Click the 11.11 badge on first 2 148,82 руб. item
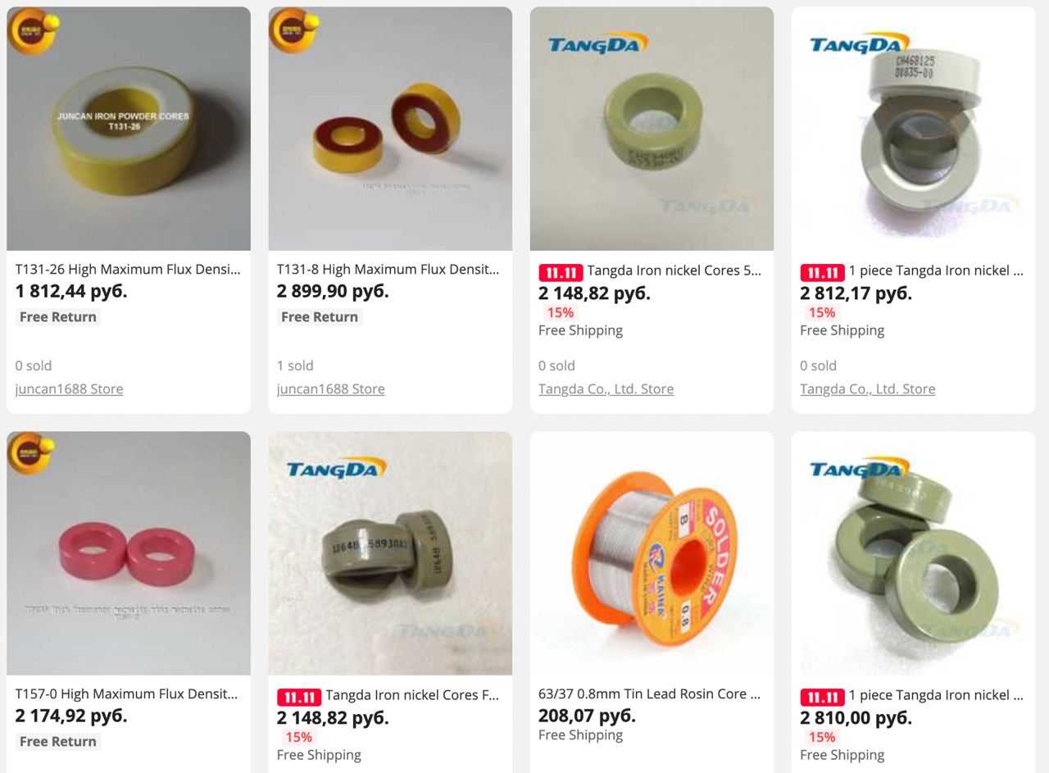1049x773 pixels. click(x=561, y=272)
